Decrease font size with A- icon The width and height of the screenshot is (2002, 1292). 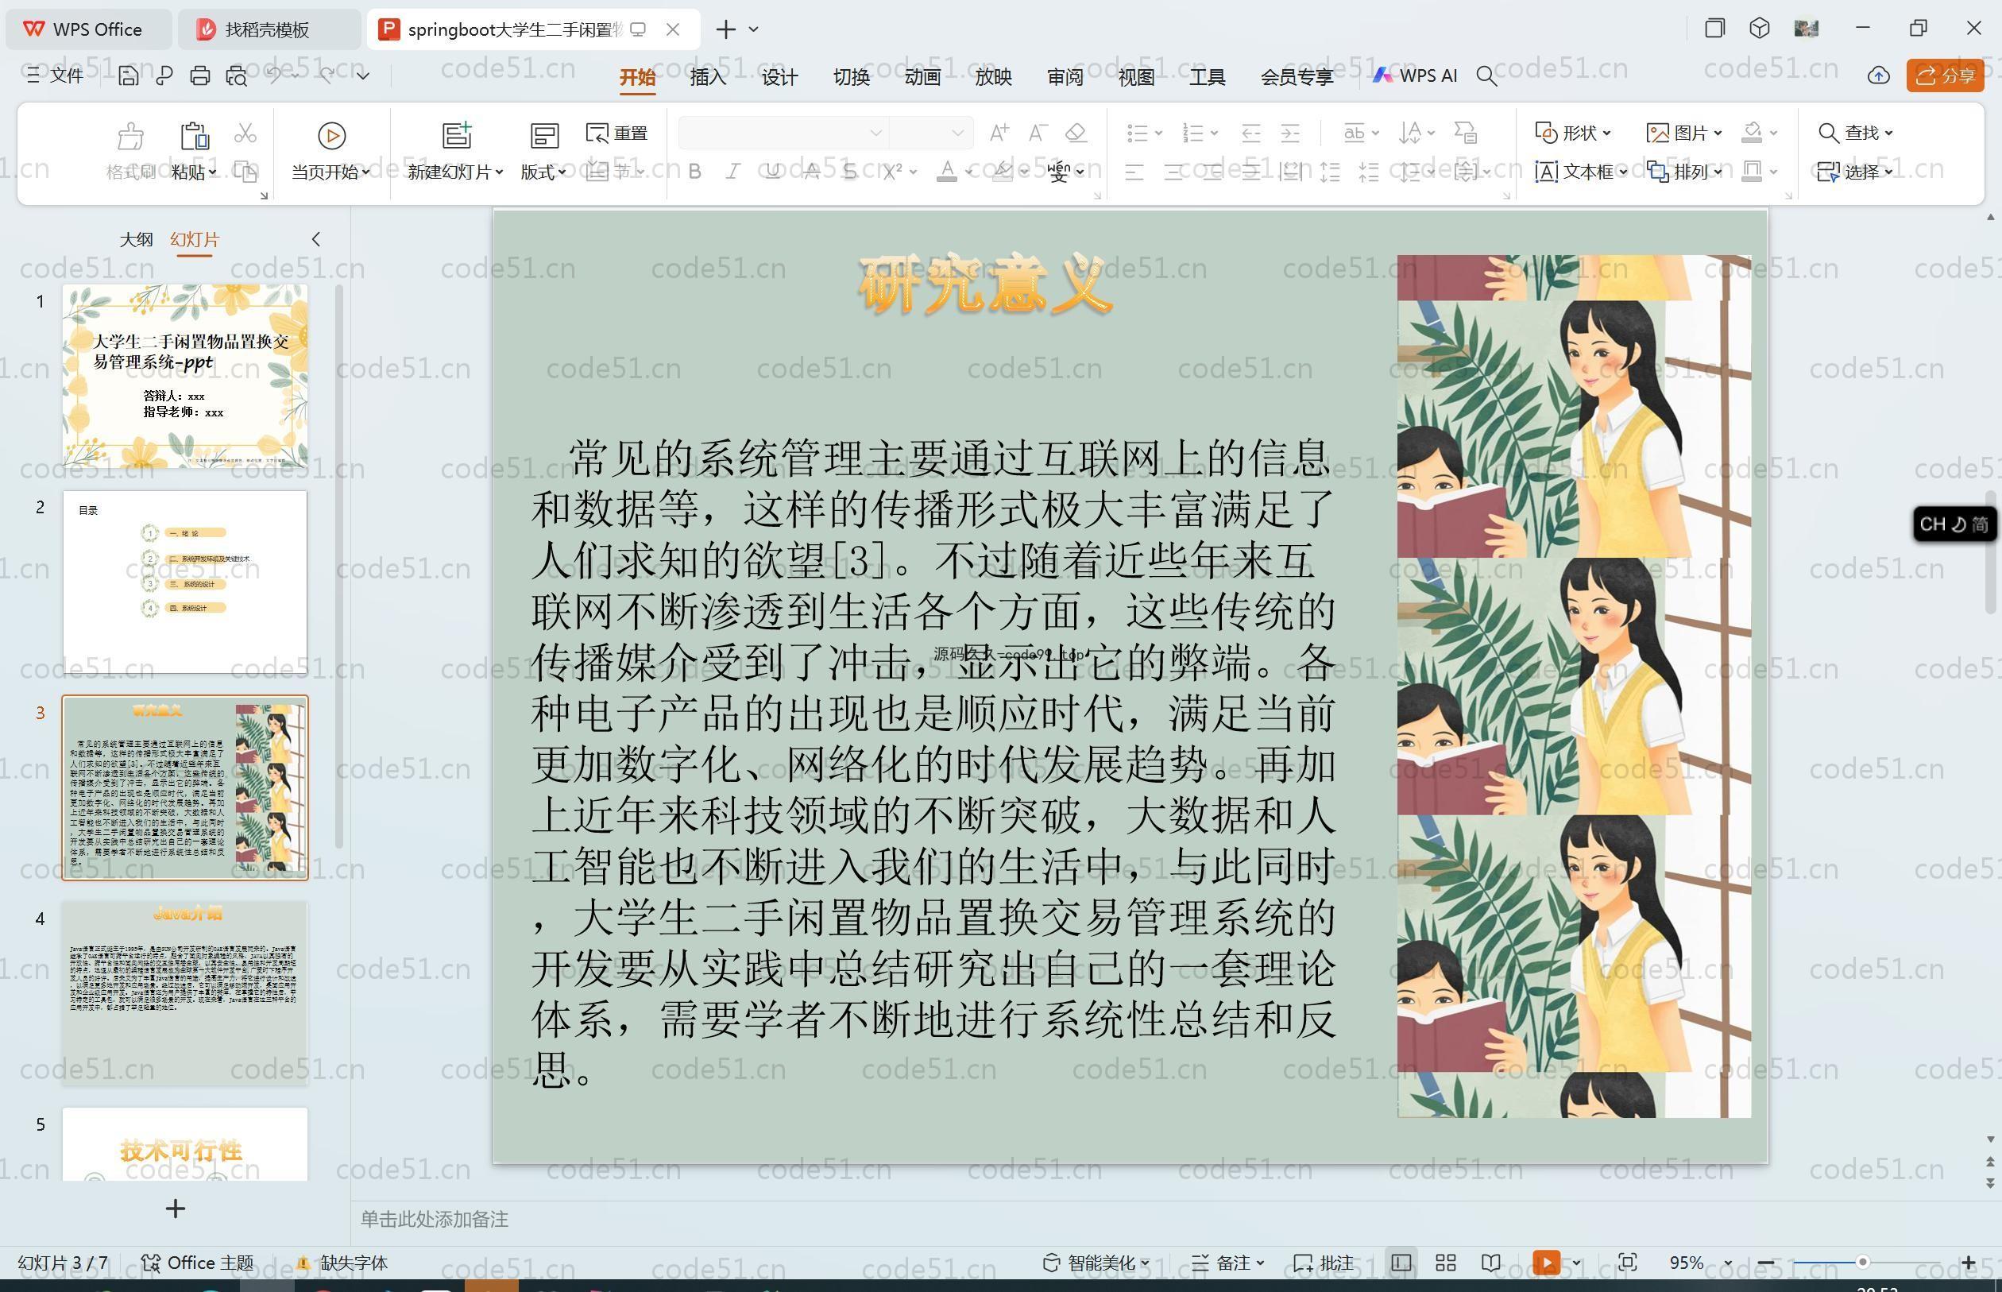click(1038, 133)
